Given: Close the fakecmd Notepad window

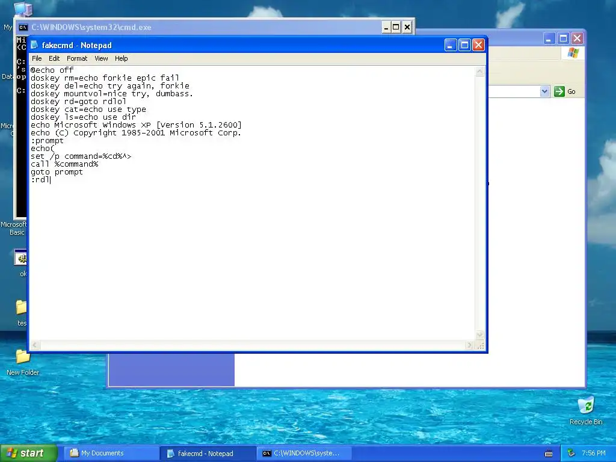Looking at the screenshot, I should click(x=478, y=45).
